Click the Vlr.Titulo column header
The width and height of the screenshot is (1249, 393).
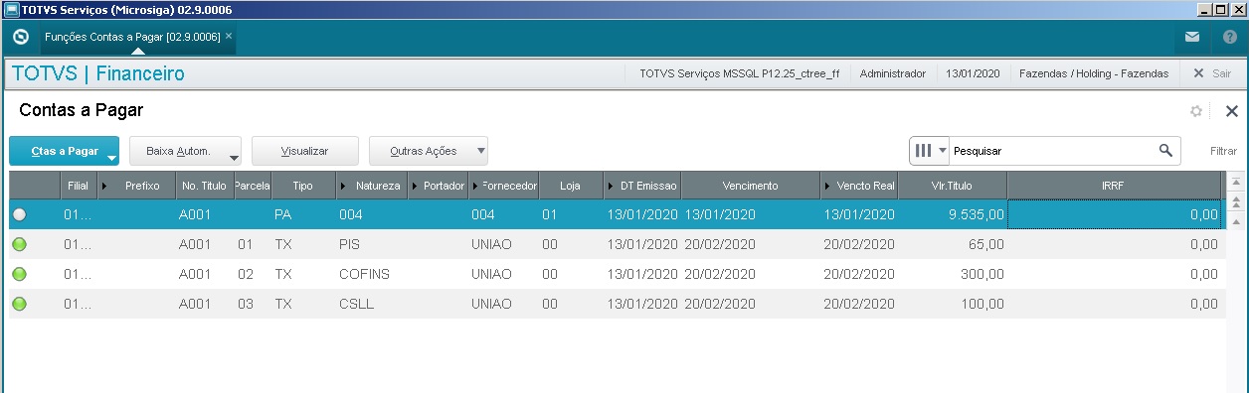[953, 186]
